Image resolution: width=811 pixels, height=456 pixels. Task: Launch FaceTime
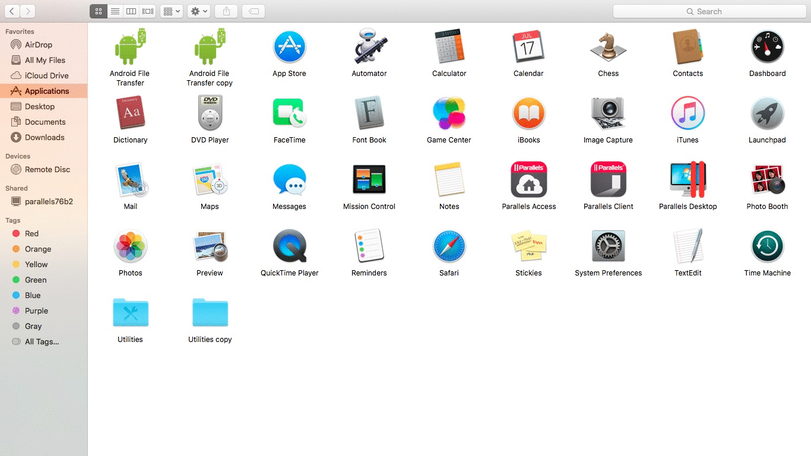pos(289,113)
